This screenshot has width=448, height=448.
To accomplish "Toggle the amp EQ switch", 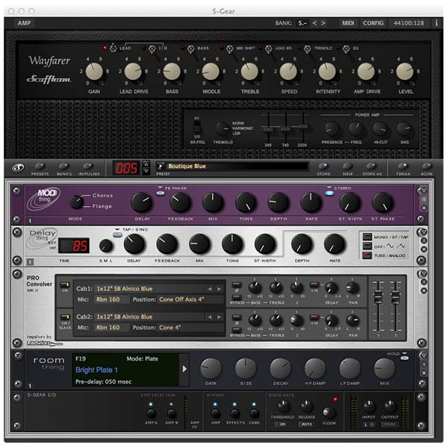I will (x=346, y=49).
